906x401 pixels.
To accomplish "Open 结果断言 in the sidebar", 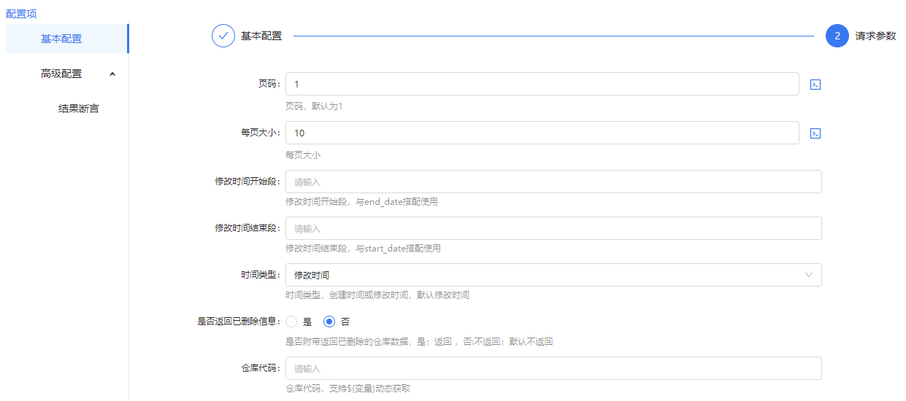I will point(79,109).
